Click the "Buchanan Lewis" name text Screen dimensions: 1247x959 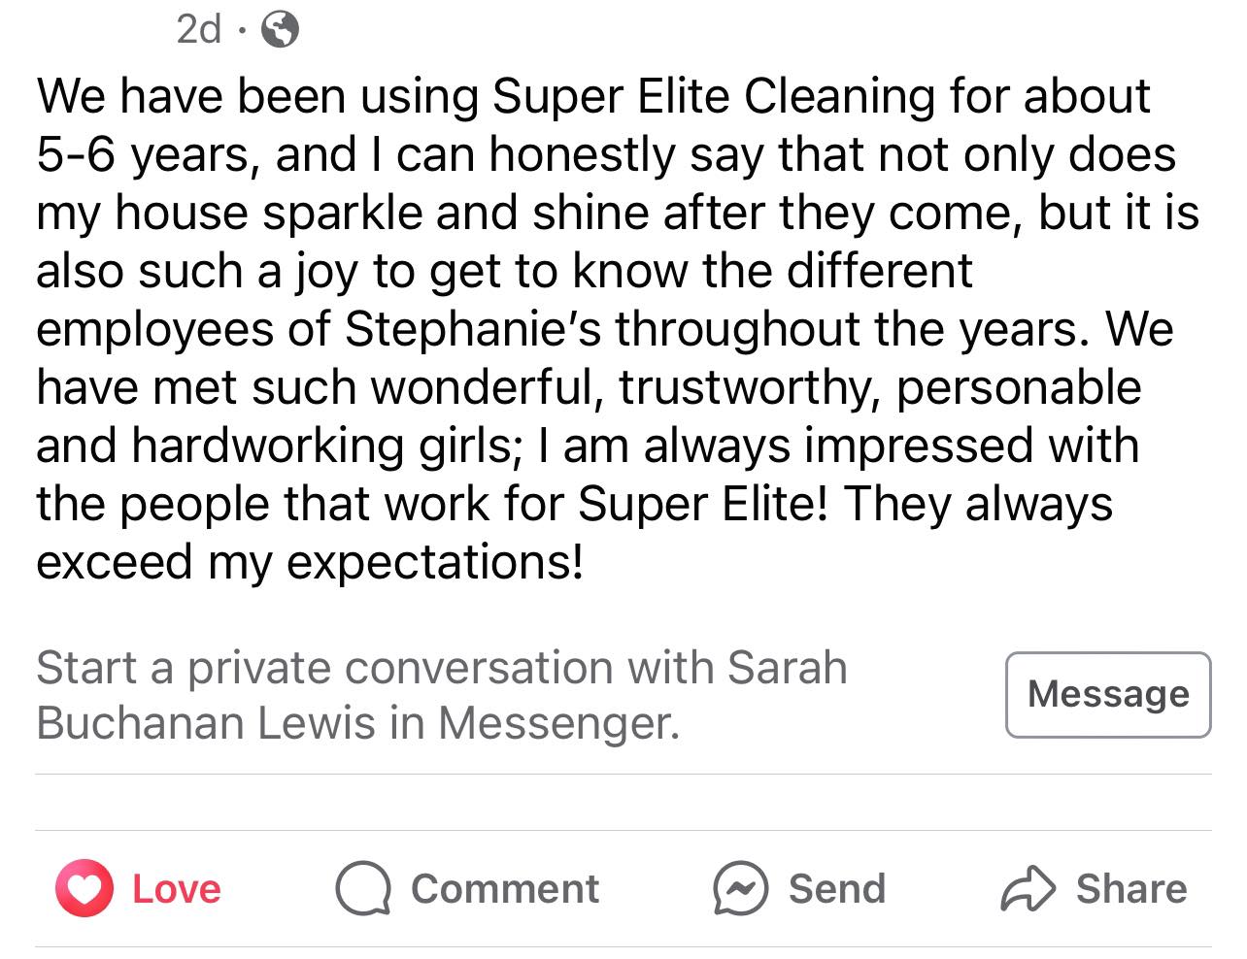click(x=205, y=723)
